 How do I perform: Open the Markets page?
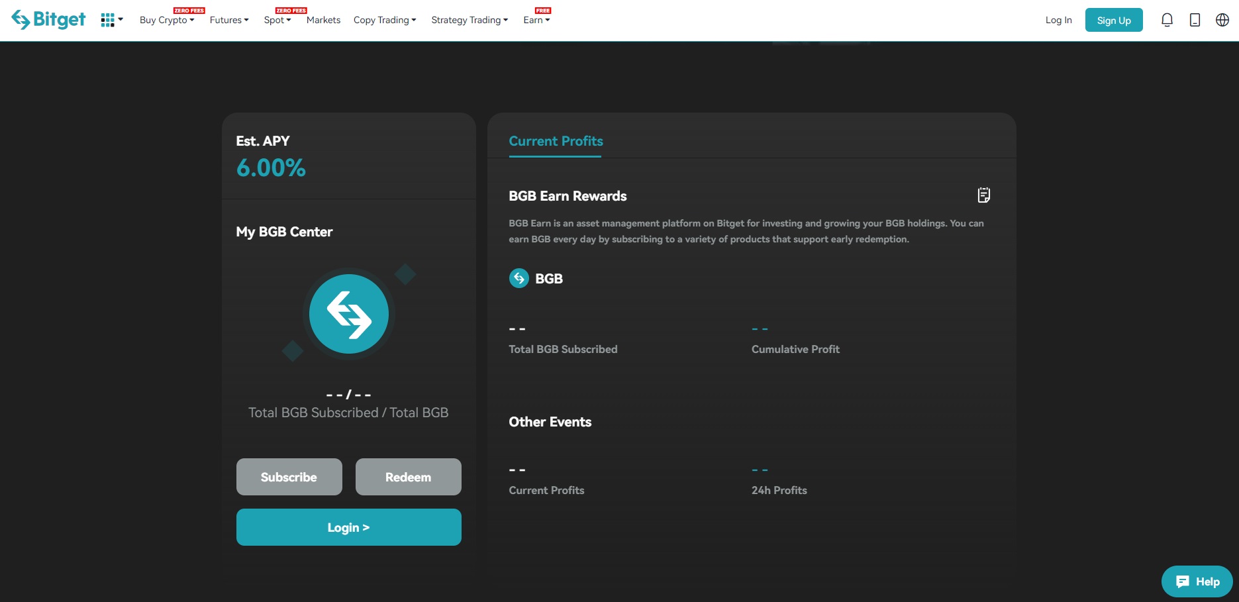[323, 20]
